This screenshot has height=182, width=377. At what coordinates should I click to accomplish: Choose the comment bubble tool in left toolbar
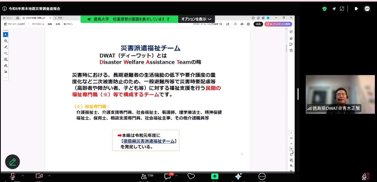click(x=6, y=41)
